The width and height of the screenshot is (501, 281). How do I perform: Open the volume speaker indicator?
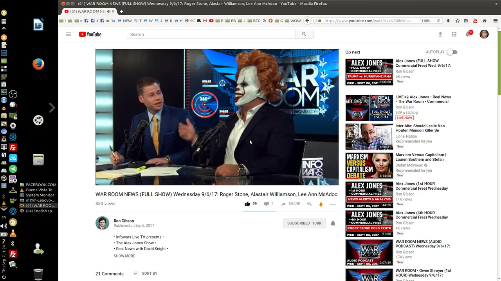pos(4,226)
